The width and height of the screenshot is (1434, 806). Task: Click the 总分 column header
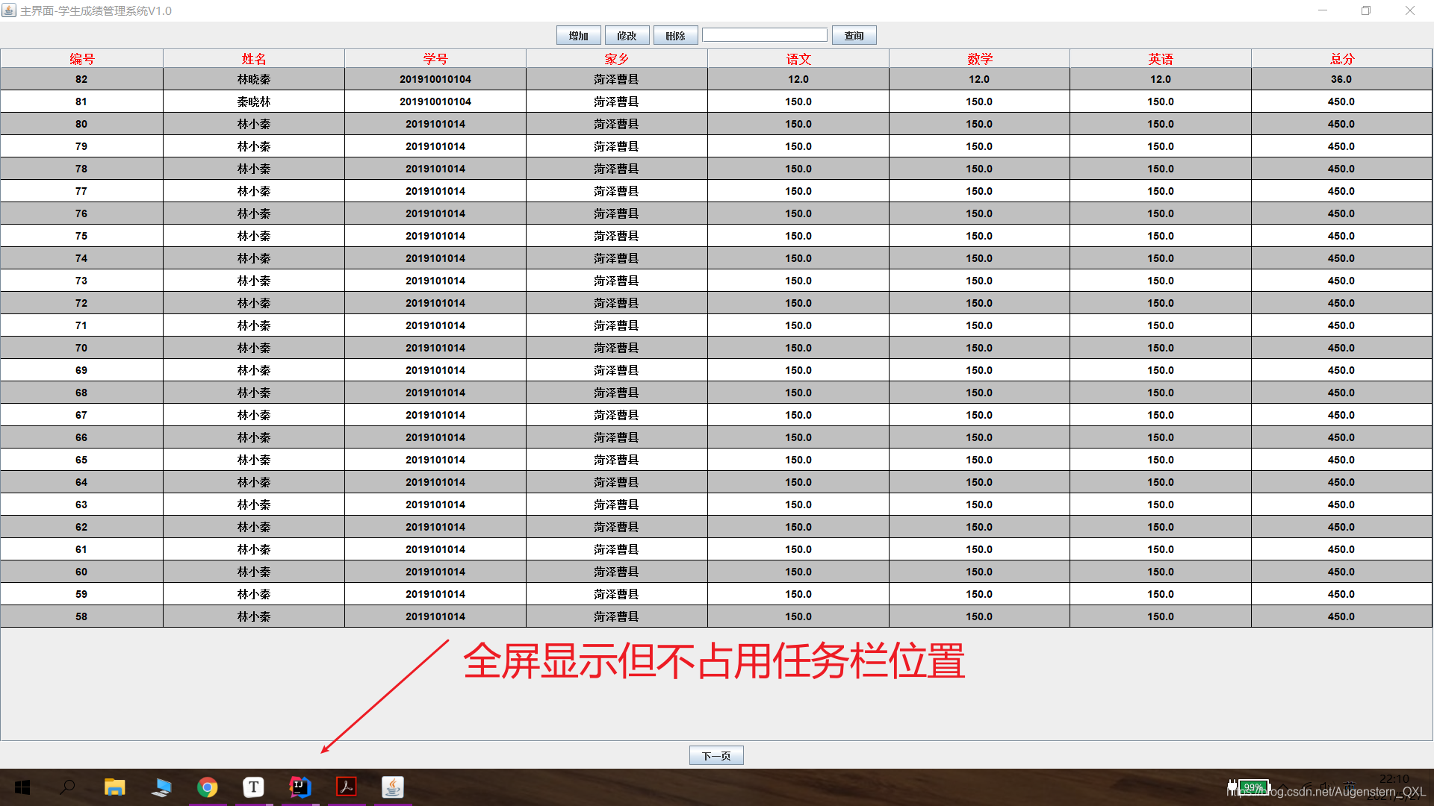(1341, 59)
